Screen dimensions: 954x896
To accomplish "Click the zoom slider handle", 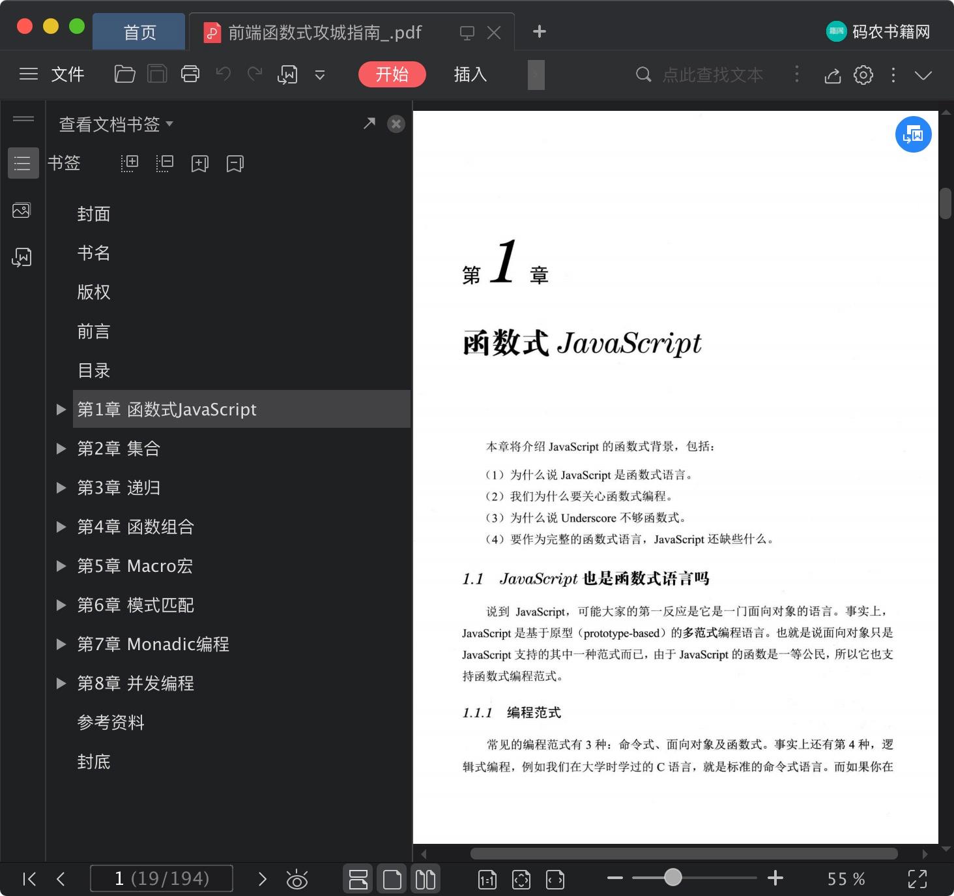I will (x=673, y=878).
